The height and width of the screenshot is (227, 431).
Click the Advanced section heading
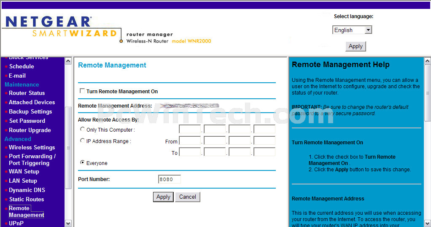pyautogui.click(x=18, y=139)
